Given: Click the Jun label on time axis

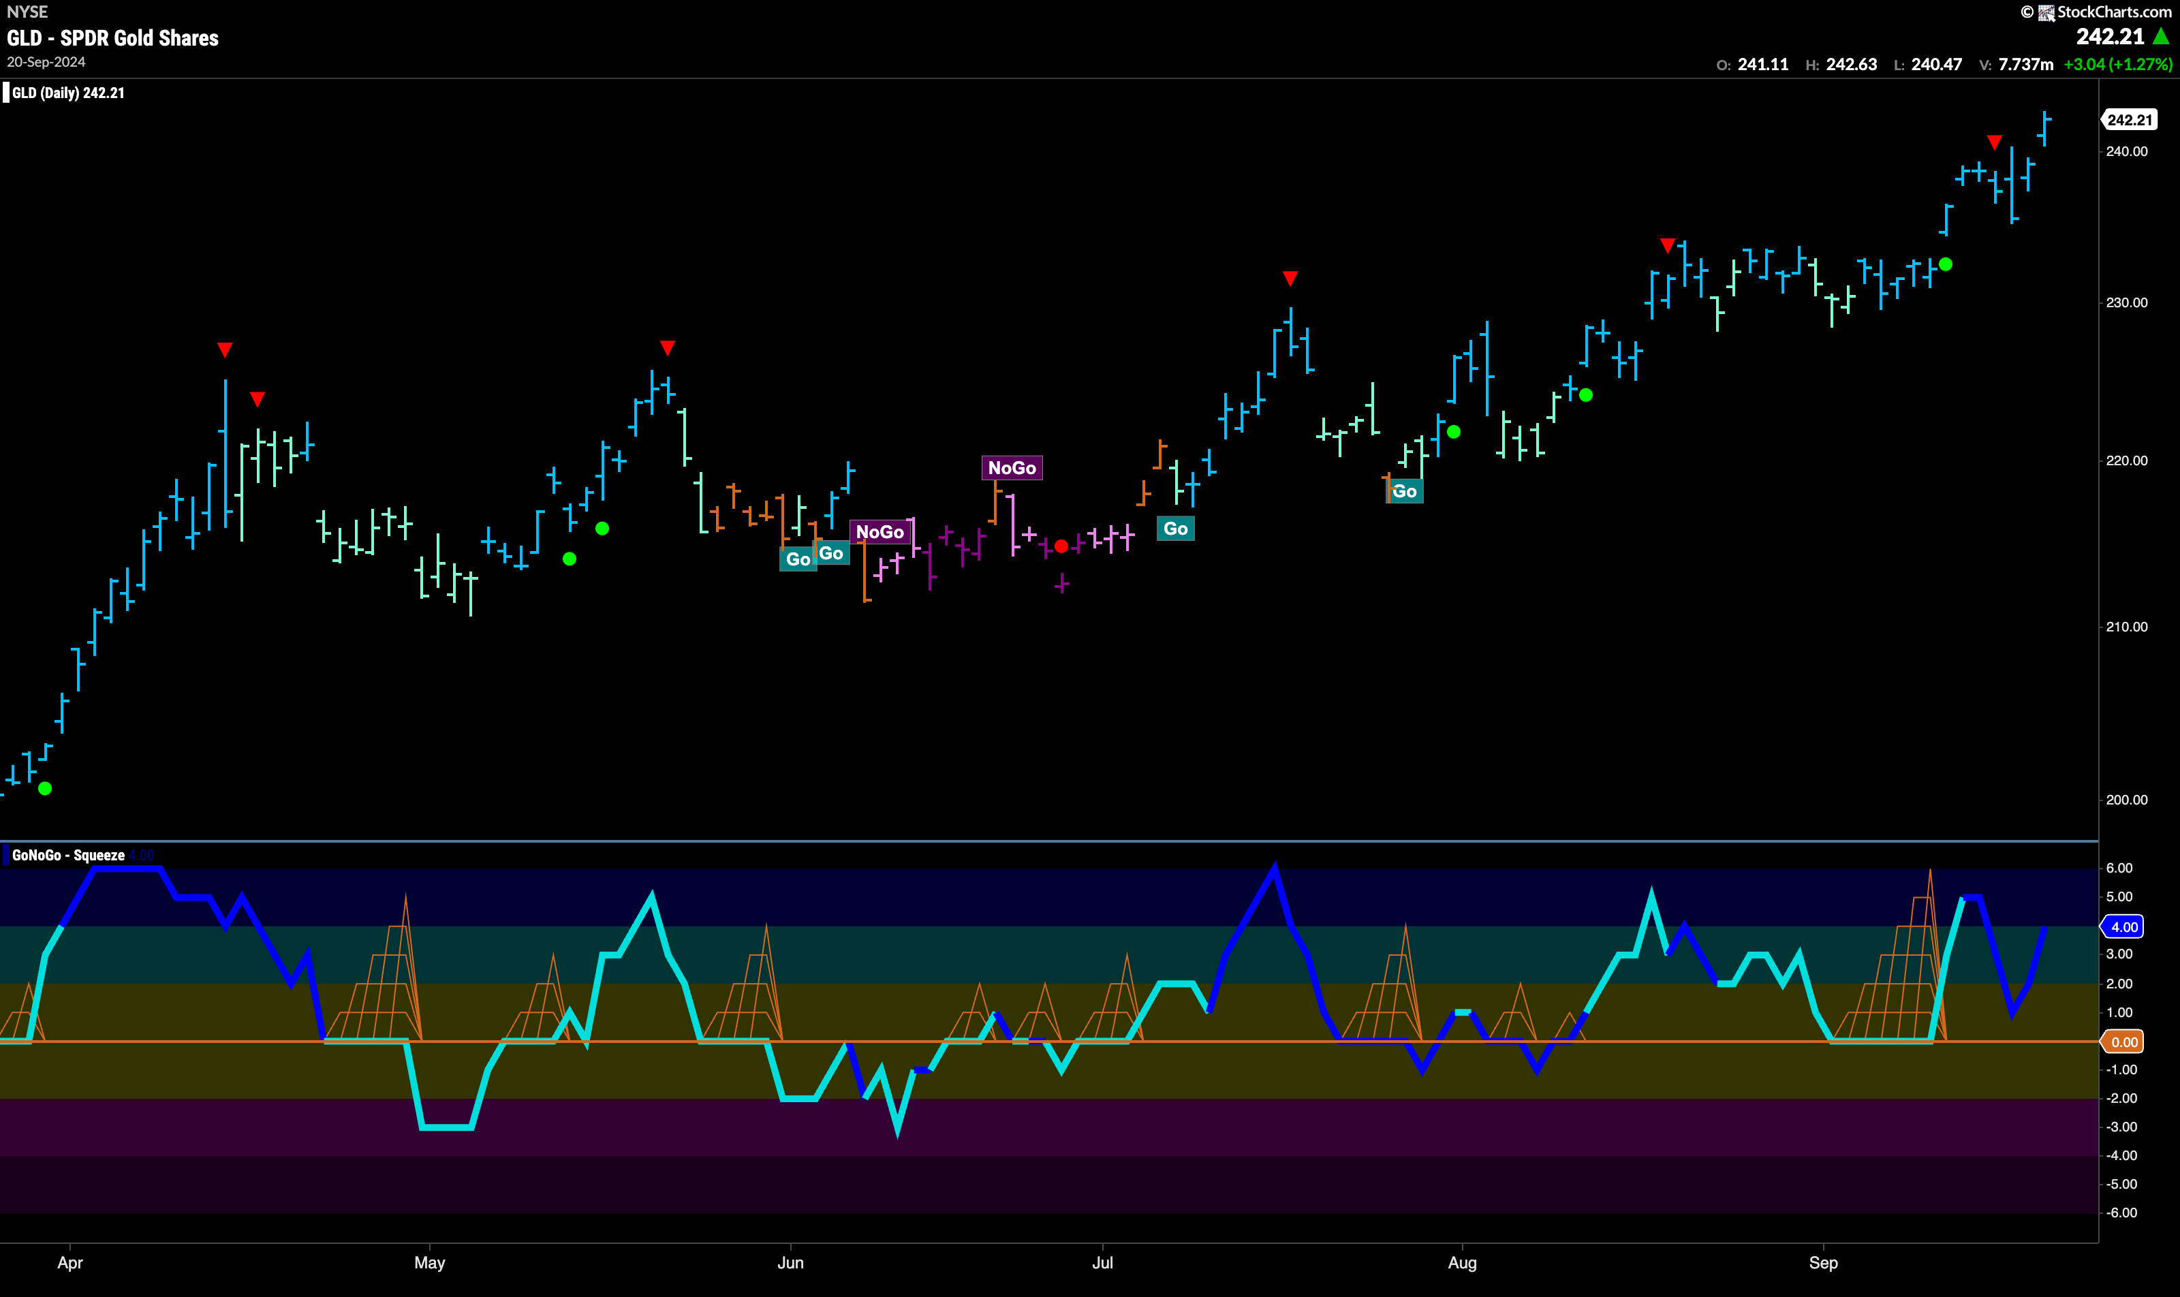Looking at the screenshot, I should [x=790, y=1263].
